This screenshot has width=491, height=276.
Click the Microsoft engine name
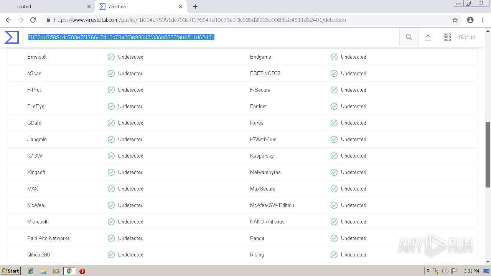[x=37, y=222]
